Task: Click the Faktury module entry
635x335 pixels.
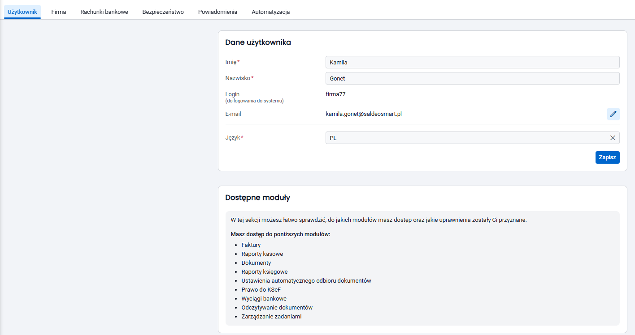Action: pos(251,245)
